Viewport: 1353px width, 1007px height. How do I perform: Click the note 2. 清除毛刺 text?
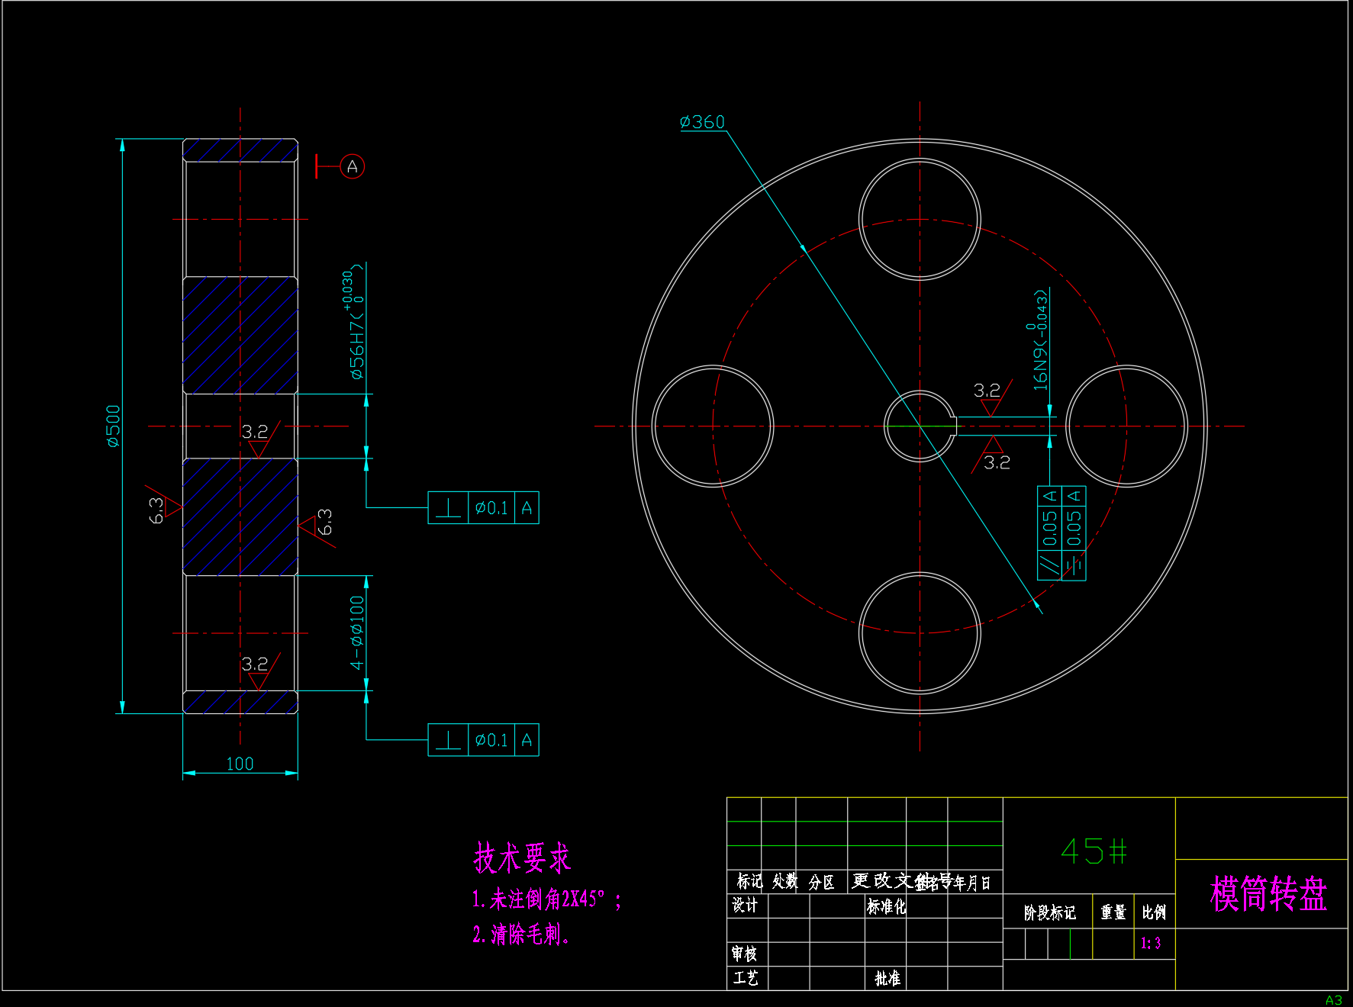(x=520, y=935)
